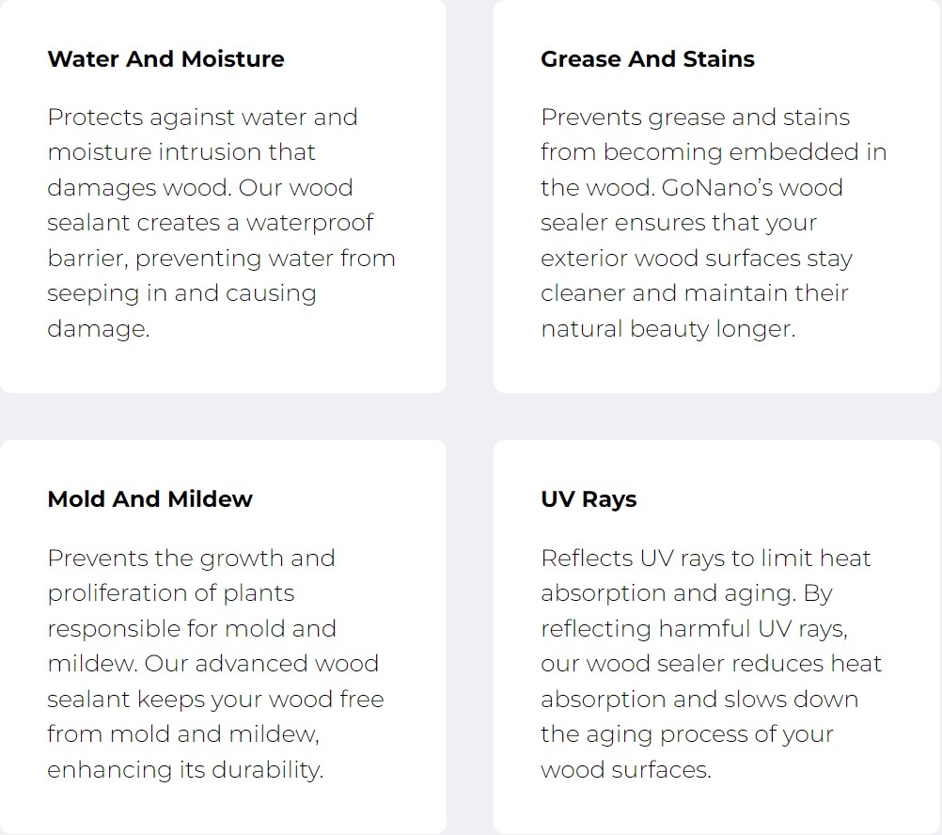Click the Water And Moisture heading
This screenshot has width=942, height=835.
[x=165, y=59]
